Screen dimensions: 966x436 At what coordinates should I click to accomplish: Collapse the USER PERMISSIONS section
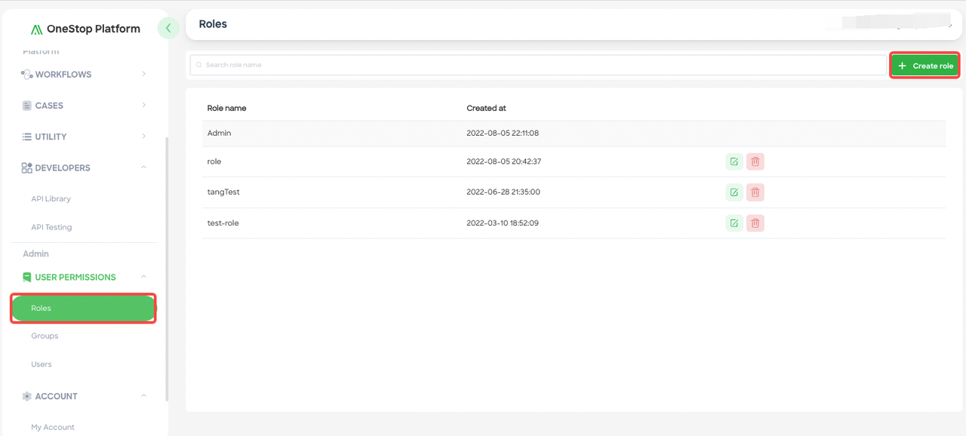point(143,277)
